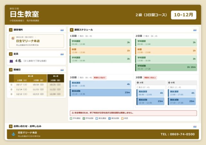Click day 1 学科講習 13:00-16:00 block

coord(100,59)
